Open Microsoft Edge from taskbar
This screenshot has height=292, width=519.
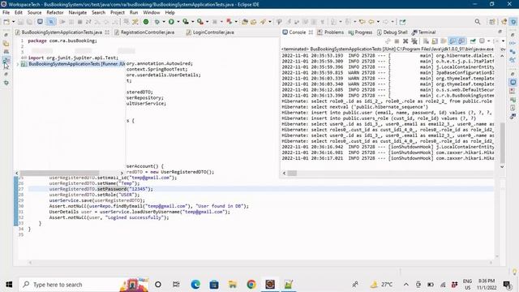pyautogui.click(x=195, y=285)
